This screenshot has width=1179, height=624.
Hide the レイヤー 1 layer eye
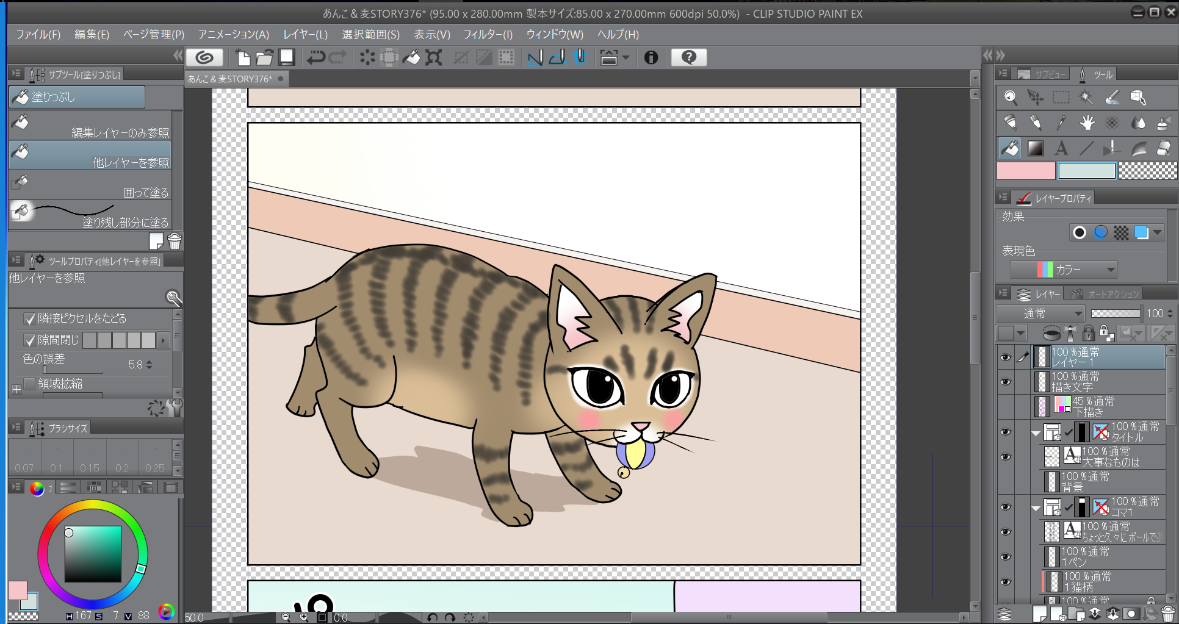click(x=1005, y=357)
